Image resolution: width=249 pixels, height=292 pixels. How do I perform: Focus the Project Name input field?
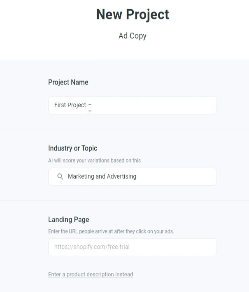coord(132,106)
